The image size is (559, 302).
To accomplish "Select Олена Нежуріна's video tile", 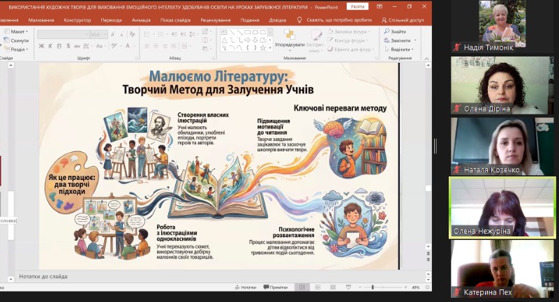I will point(502,207).
